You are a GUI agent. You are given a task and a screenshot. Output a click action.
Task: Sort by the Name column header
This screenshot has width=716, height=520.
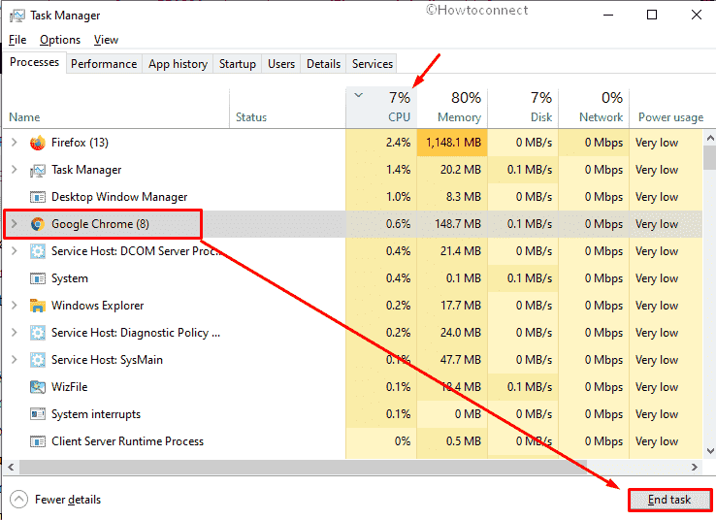tap(116, 109)
